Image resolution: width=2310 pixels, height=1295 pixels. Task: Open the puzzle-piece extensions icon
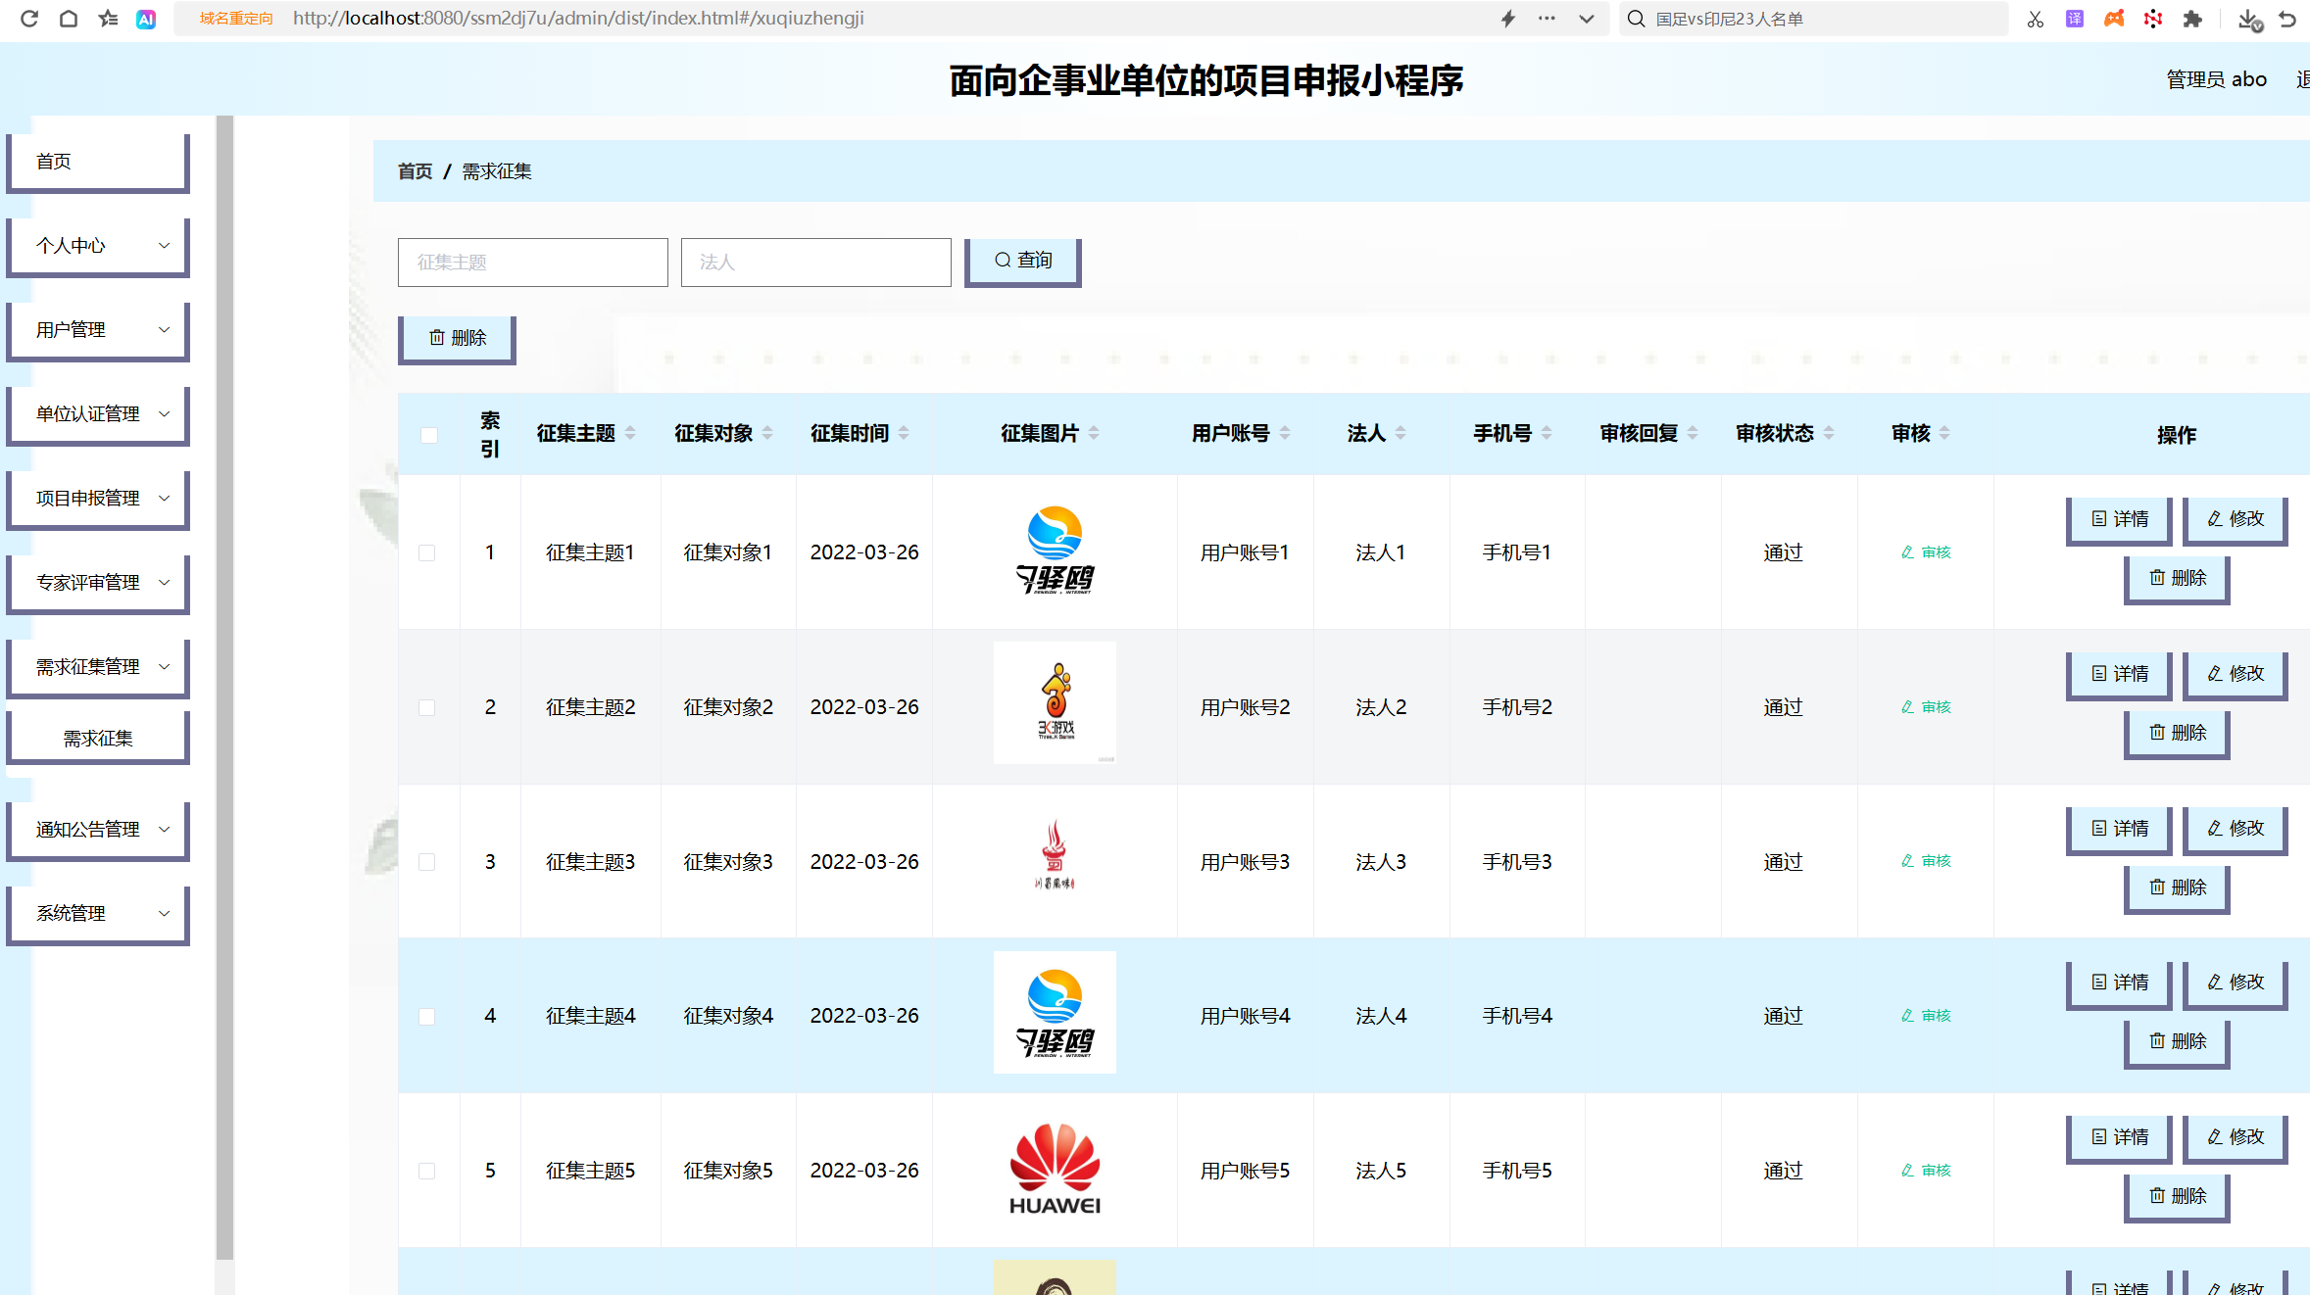[2192, 19]
